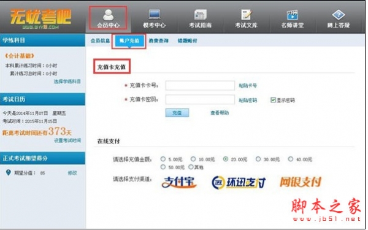Screen dimensions: 368x230
Task: Toggle 显示密码 checkbox
Action: pos(273,100)
